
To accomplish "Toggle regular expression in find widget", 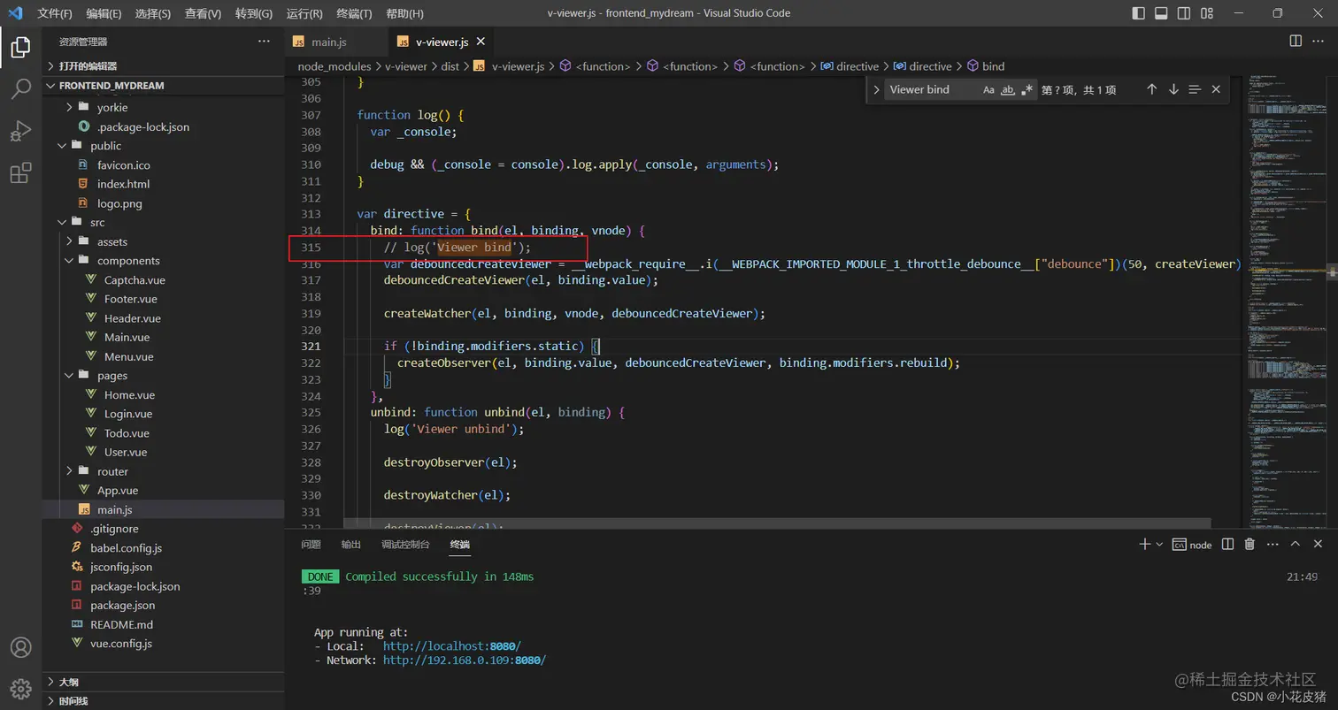I will pos(1027,89).
